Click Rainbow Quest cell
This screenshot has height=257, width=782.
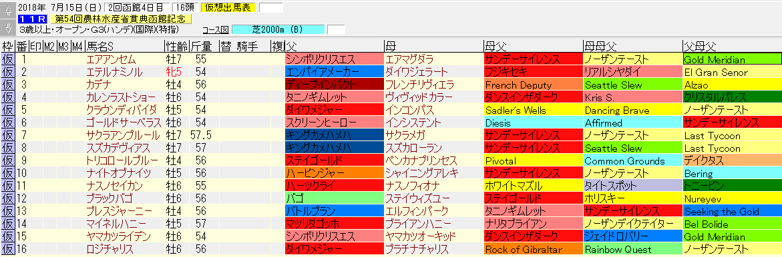[x=632, y=250]
